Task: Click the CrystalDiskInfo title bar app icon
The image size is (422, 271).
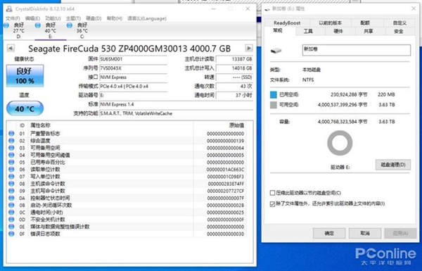Action: click(9, 8)
